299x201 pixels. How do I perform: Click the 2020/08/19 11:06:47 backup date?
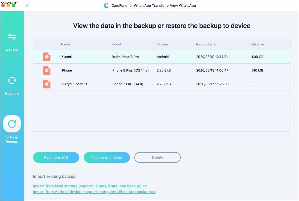[x=212, y=70]
